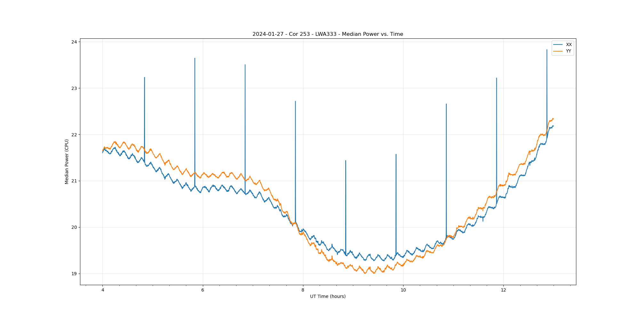Click the XX spike peak just before 11 hours
Screen dimensions: 640x320
[x=446, y=104]
